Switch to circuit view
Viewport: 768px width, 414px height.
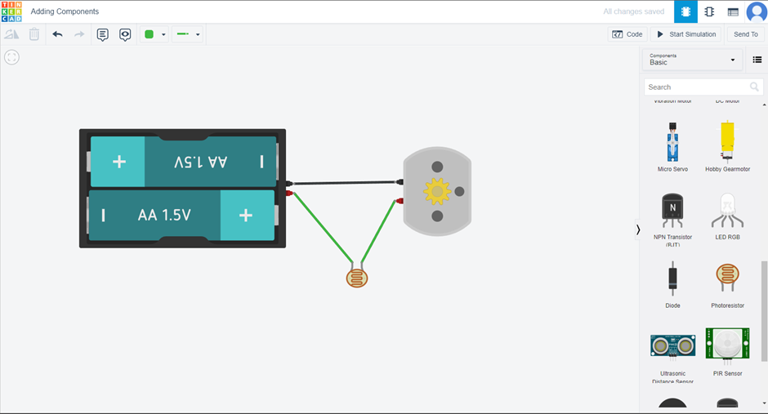[685, 11]
